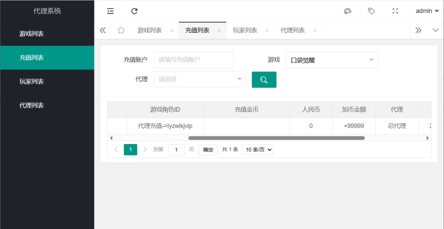Open 游戏列表 in the sidebar

coord(31,34)
